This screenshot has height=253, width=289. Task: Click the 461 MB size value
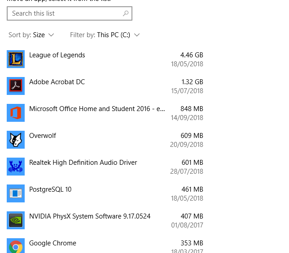[192, 189]
